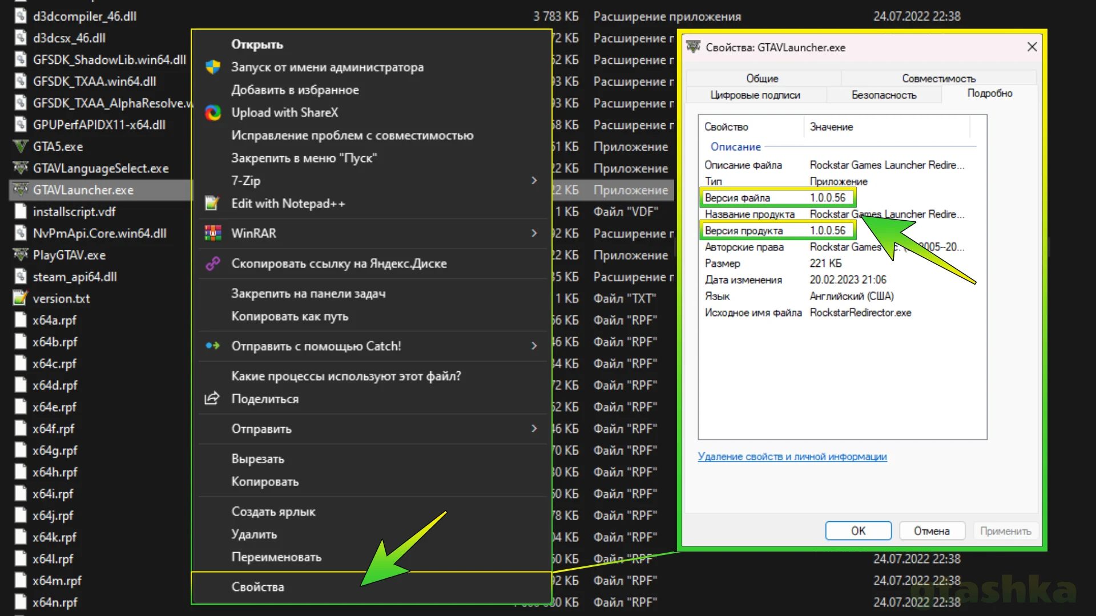This screenshot has width=1096, height=616.
Task: Switch to the Общие tab
Action: point(763,78)
